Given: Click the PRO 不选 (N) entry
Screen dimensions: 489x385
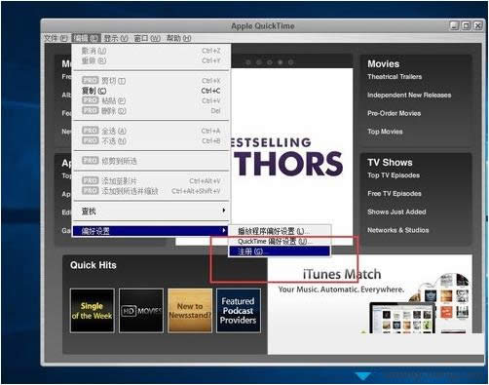Looking at the screenshot, I should [151, 141].
